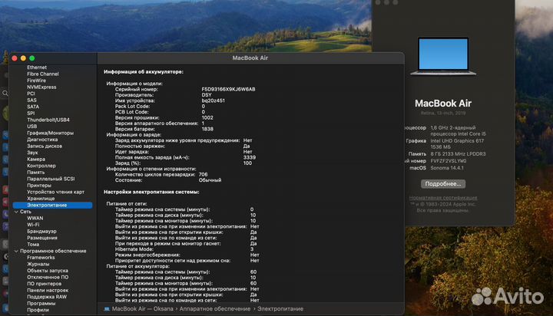Select Ethernet in the hardware list

tap(37, 67)
